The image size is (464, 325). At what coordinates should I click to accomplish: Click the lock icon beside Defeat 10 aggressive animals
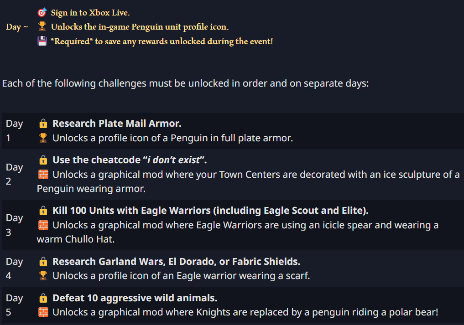[43, 298]
